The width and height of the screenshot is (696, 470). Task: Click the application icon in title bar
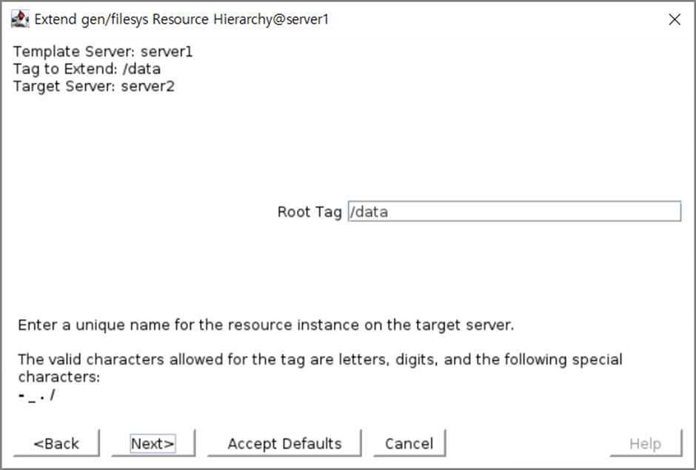pyautogui.click(x=20, y=19)
